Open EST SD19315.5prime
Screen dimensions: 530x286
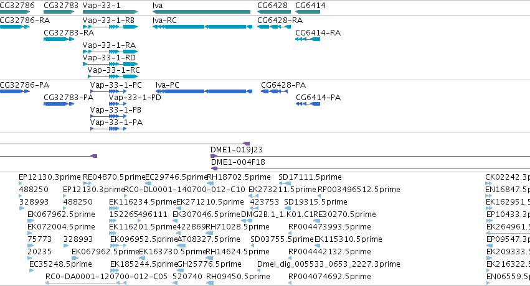(x=316, y=202)
